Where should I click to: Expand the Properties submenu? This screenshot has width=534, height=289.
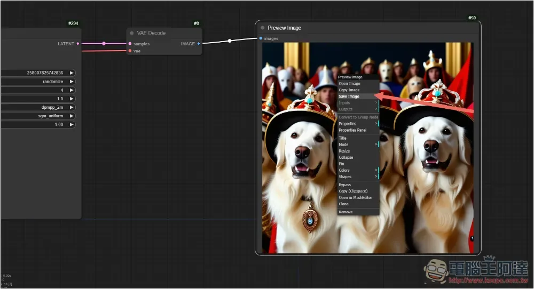[358, 124]
